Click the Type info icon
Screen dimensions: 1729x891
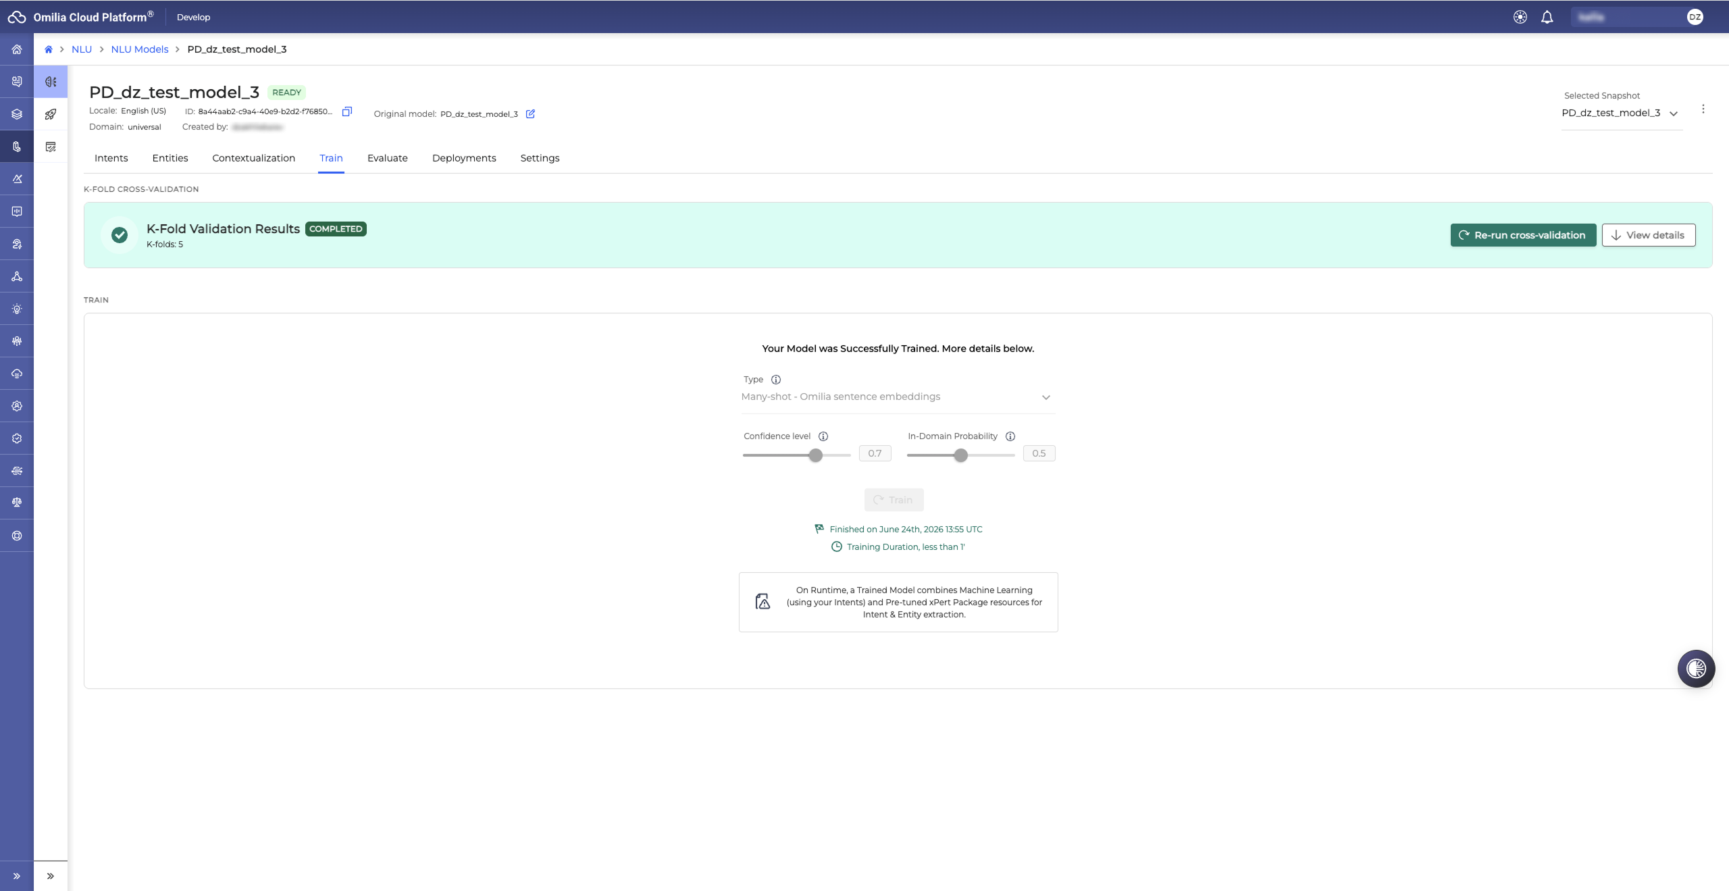pos(776,380)
